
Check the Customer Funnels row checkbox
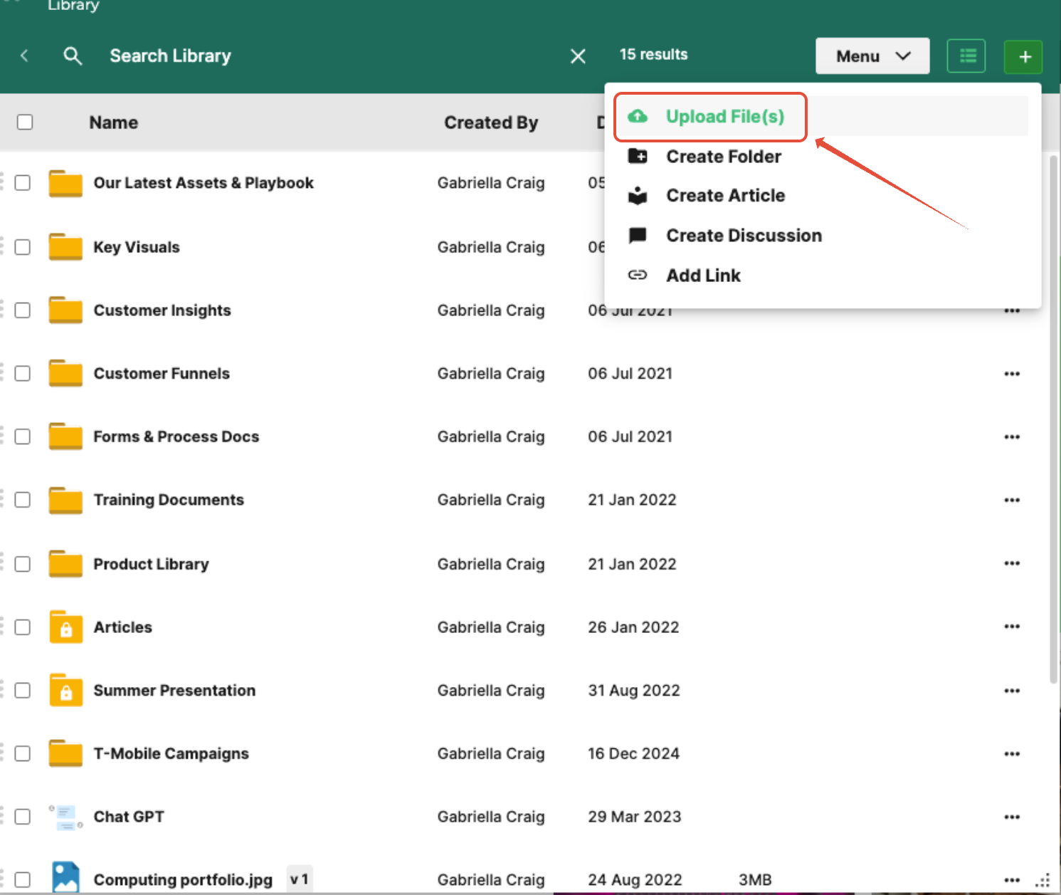coord(23,373)
